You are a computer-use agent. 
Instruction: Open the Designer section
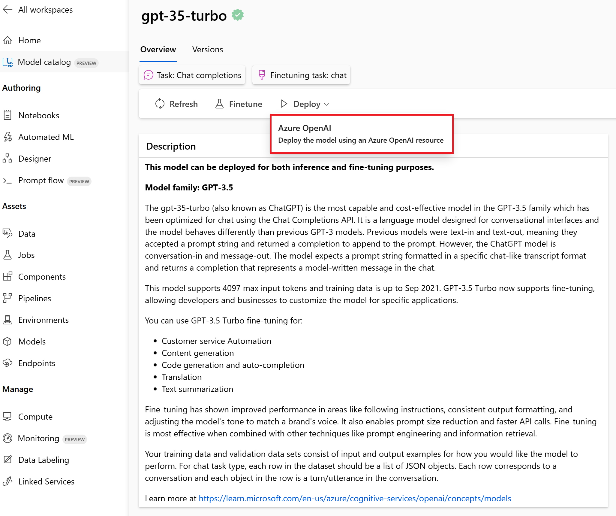click(35, 159)
